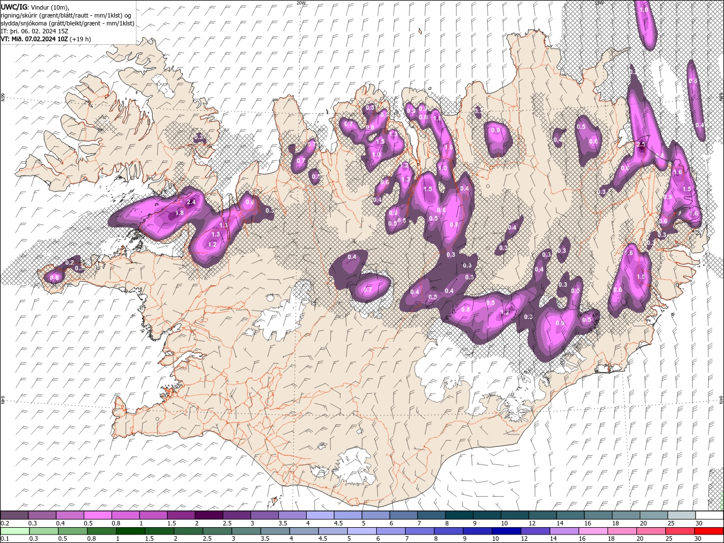Click the "0.2" label on the snow scale
This screenshot has height=543, width=724.
click(5, 523)
